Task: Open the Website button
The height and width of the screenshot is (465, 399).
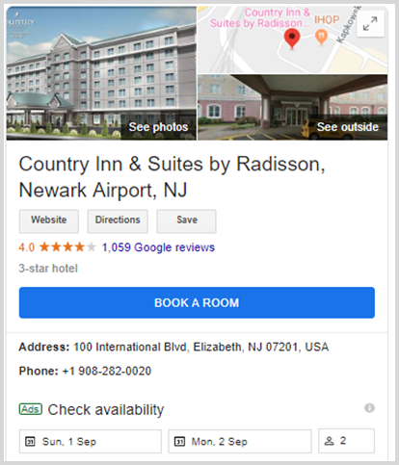Action: coord(49,221)
